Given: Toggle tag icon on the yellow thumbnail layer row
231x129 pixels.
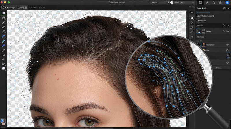Looking at the screenshot, I should pos(227,50).
